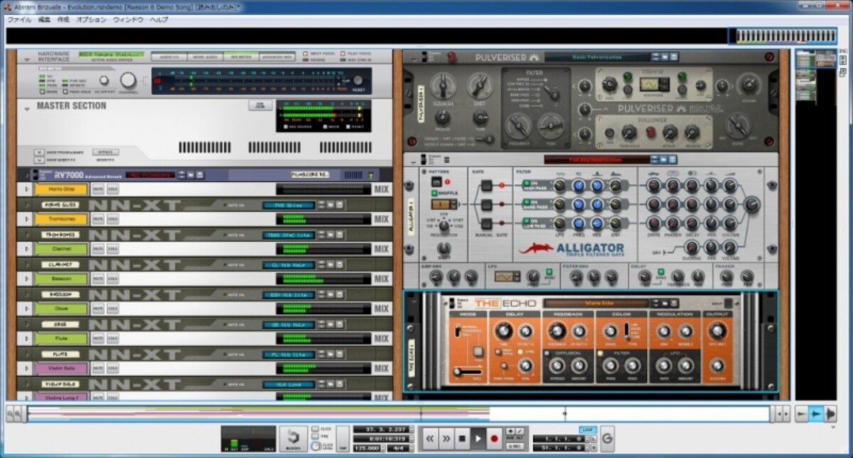Viewport: 853px width, 458px height.
Task: Enable the metronome Click checkbox
Action: pos(315,430)
